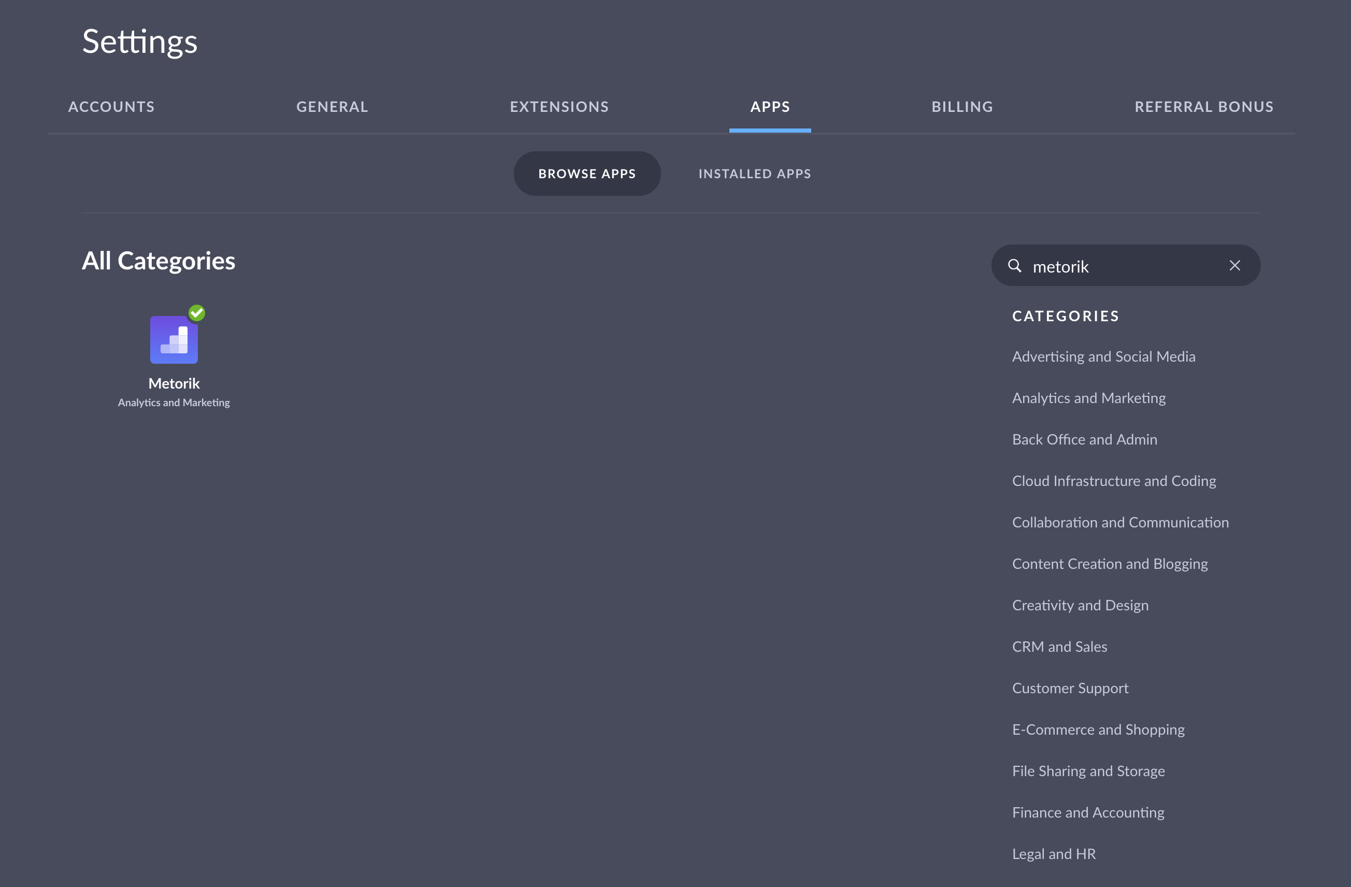The width and height of the screenshot is (1351, 887).
Task: Choose Analytics and Marketing category
Action: (x=1088, y=398)
